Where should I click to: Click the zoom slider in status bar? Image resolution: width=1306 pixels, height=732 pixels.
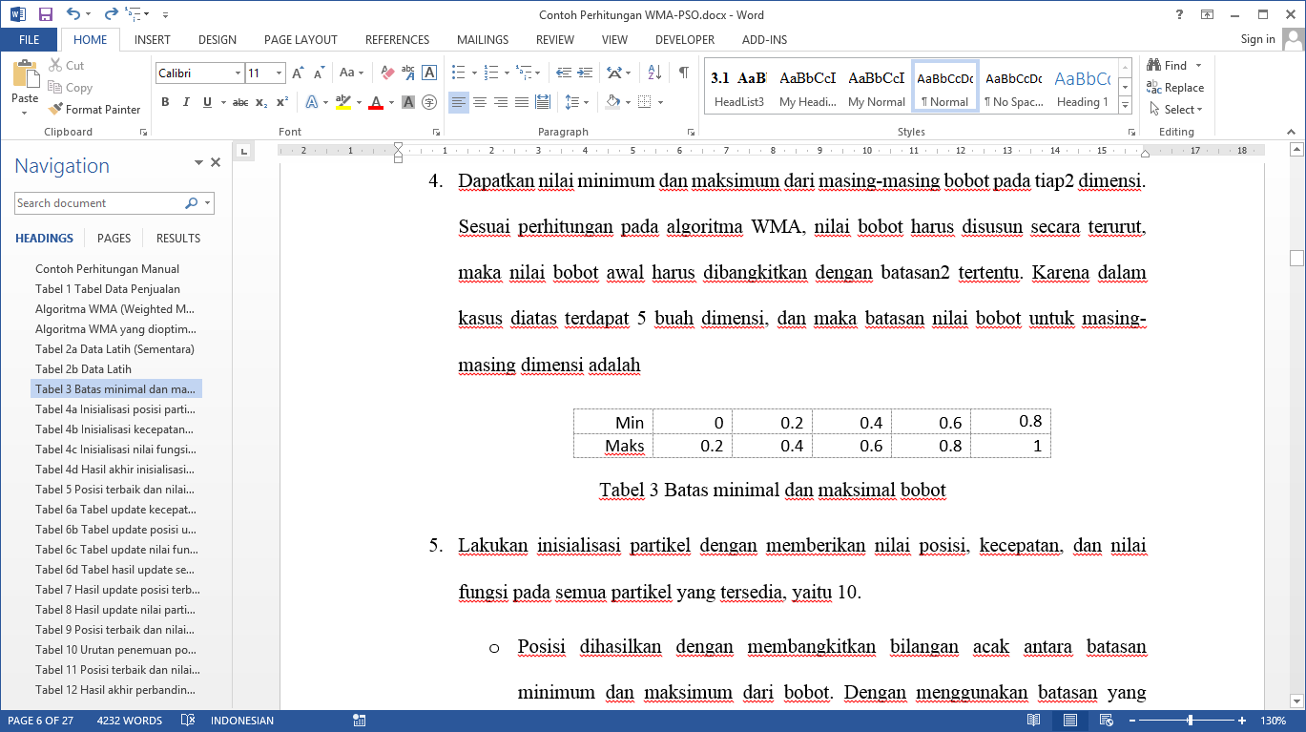[1190, 721]
